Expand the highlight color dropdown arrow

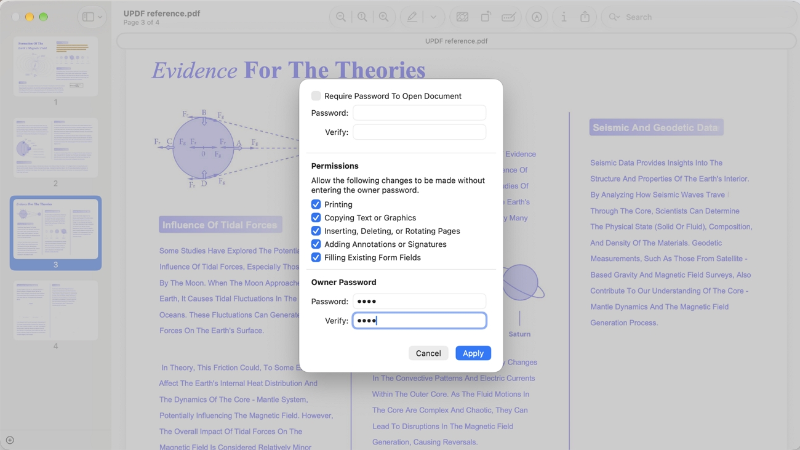[433, 17]
